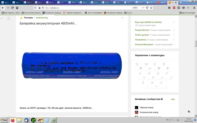Open help icon beside Активные сообщества
Image resolution: width=197 pixels, height=123 pixels.
pyautogui.click(x=162, y=99)
